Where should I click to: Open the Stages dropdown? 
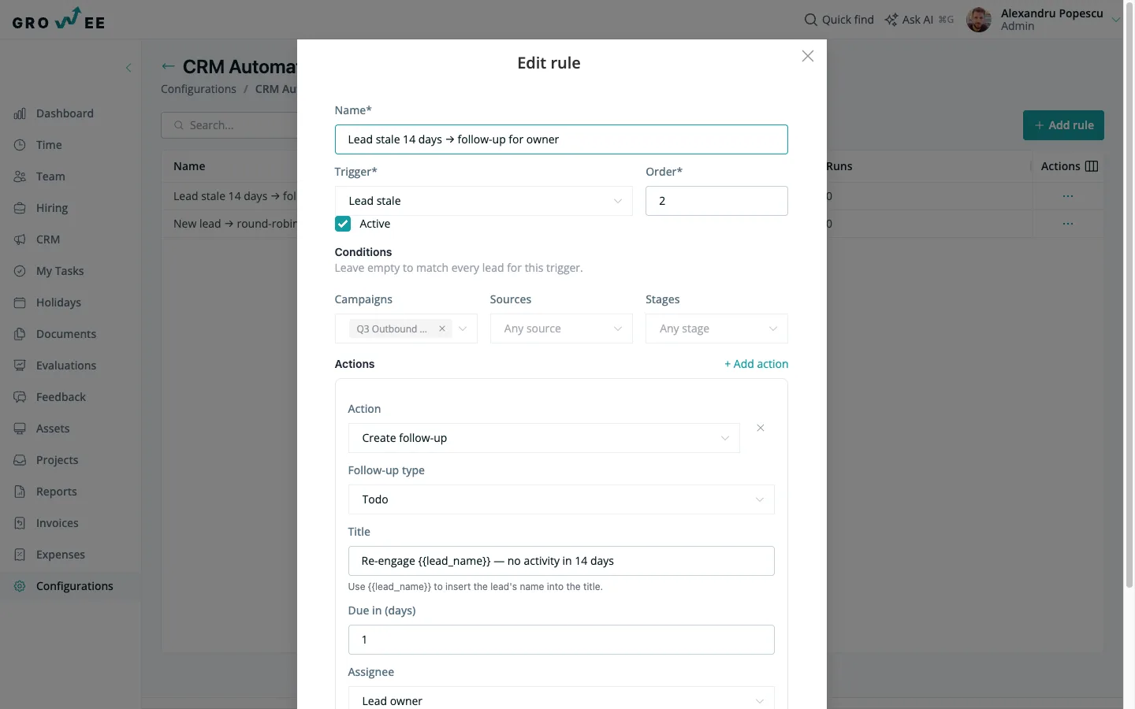click(x=716, y=329)
